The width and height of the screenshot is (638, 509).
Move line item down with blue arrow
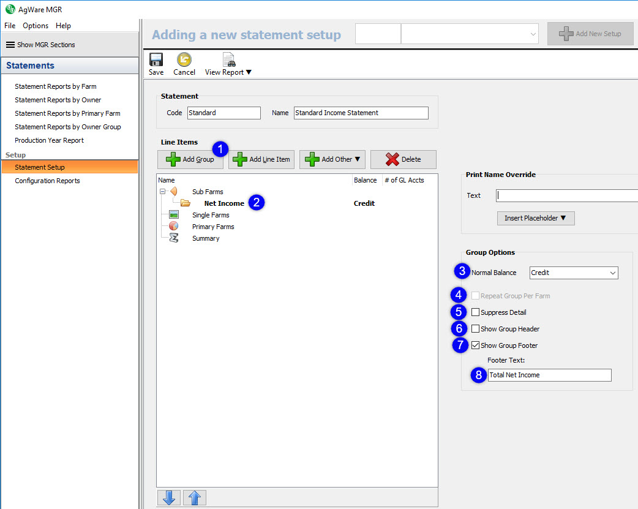168,498
